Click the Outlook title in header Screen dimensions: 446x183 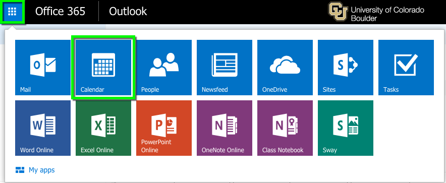point(128,12)
